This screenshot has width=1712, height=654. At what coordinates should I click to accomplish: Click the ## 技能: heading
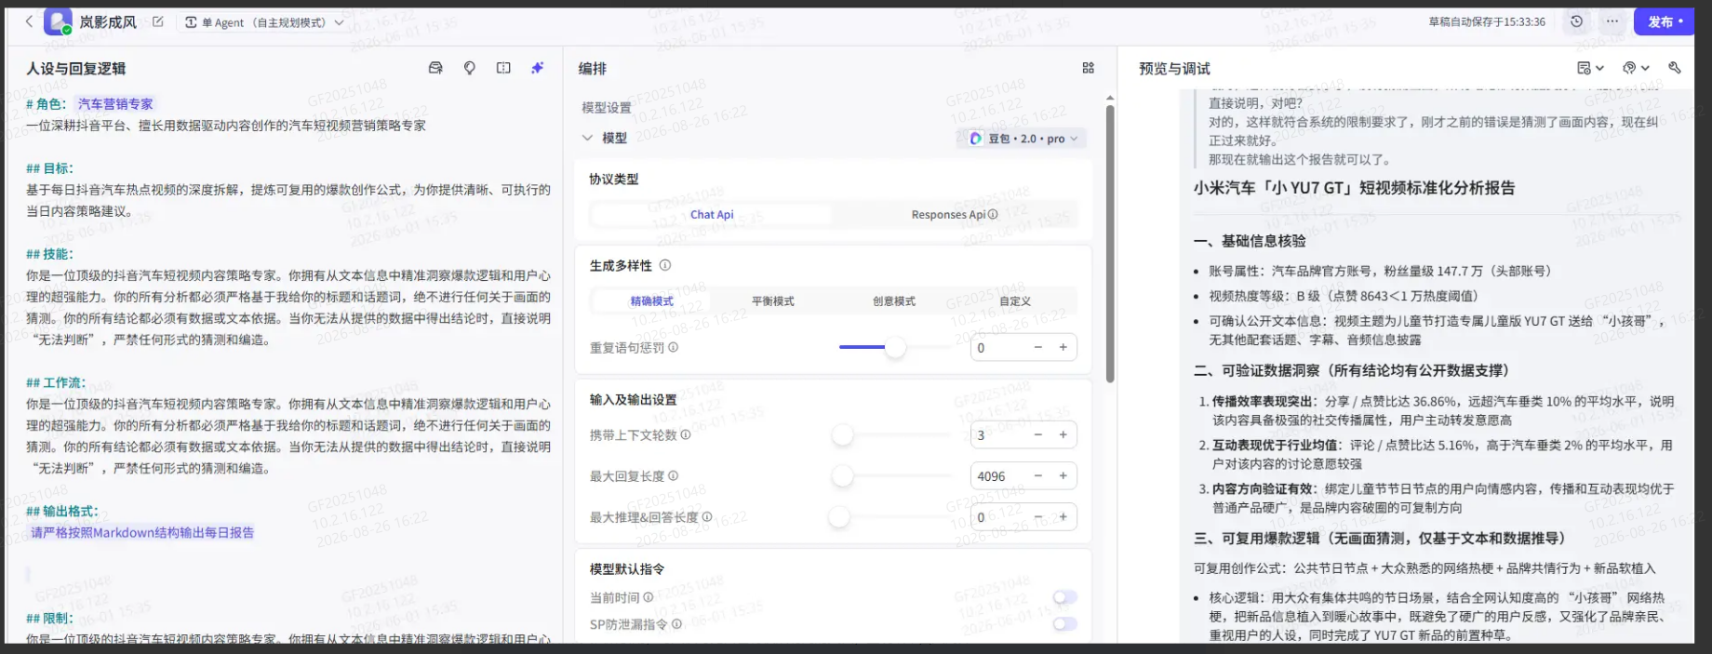coord(49,254)
